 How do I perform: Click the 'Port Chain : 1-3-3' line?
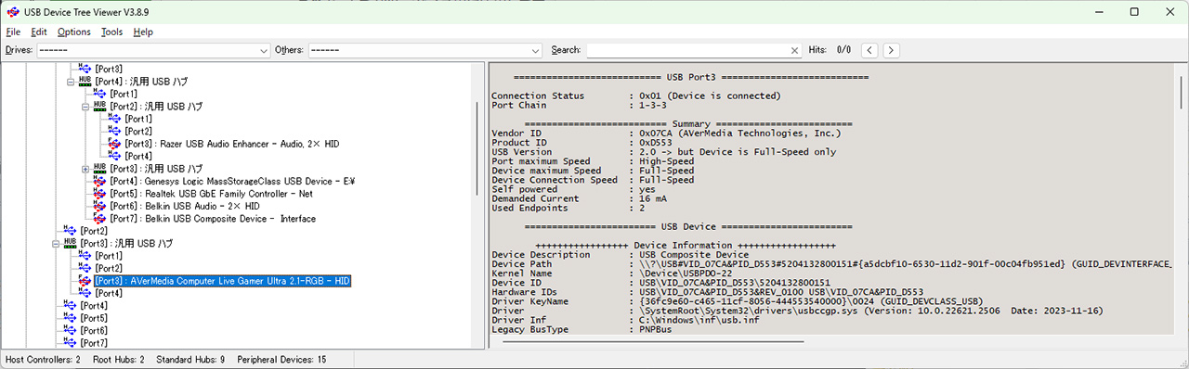tap(578, 105)
